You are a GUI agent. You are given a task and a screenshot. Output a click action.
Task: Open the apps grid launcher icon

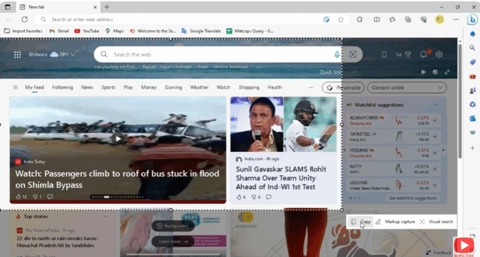click(17, 55)
